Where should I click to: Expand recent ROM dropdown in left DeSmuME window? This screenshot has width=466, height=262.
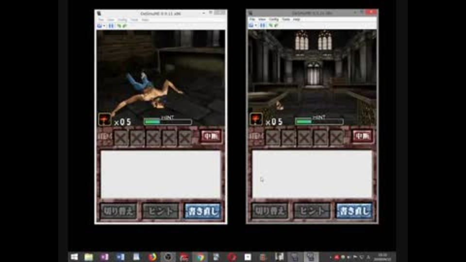pyautogui.click(x=104, y=26)
